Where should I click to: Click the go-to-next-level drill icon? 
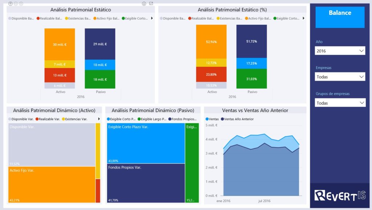pyautogui.click(x=16, y=4)
